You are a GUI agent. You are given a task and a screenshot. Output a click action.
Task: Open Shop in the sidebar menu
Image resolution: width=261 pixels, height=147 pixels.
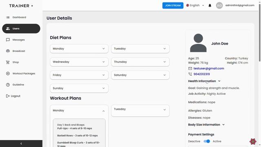tap(21, 62)
